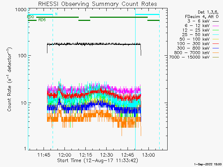Click the cyan N flag label

56,14
